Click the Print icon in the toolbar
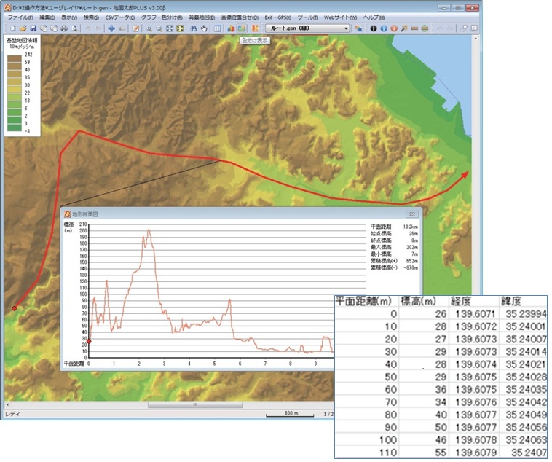This screenshot has width=552, height=462. pos(64,28)
